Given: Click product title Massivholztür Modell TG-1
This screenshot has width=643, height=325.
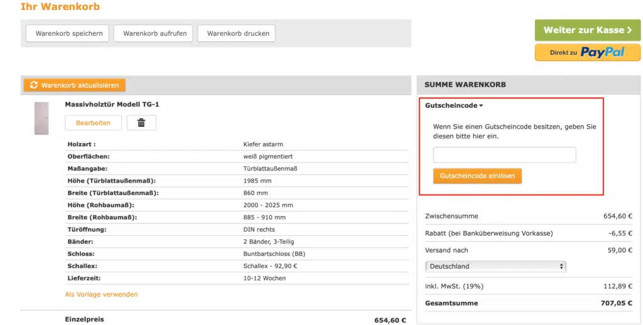Looking at the screenshot, I should 112,104.
